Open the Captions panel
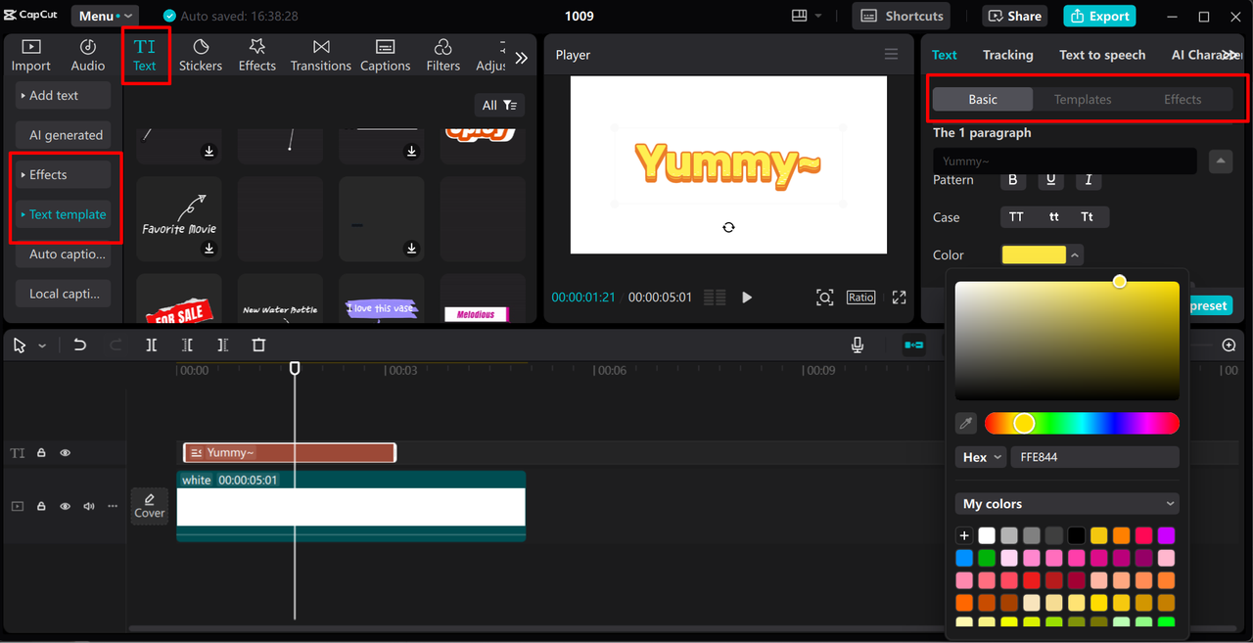Viewport: 1253px width, 643px height. point(385,56)
